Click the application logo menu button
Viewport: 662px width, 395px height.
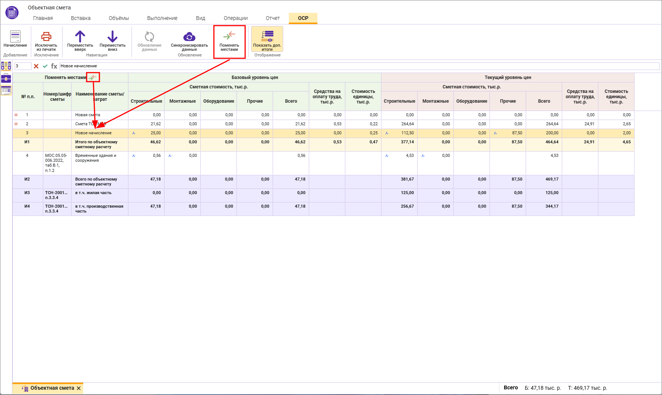(x=12, y=12)
